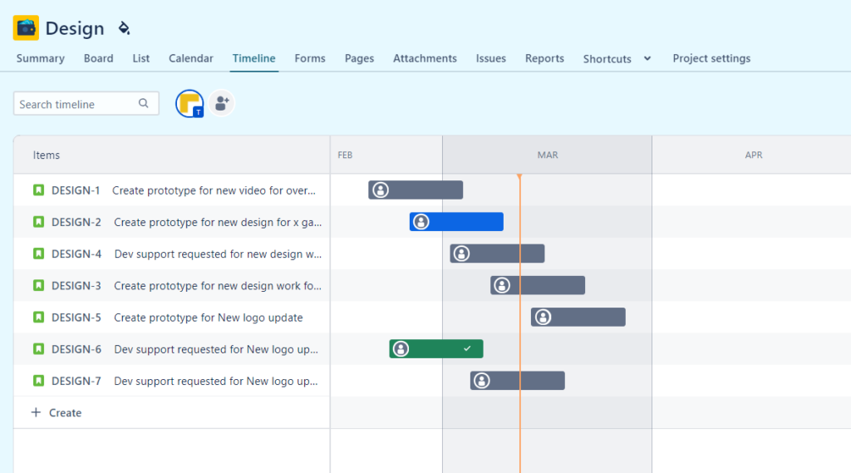Click the add people icon

click(222, 103)
